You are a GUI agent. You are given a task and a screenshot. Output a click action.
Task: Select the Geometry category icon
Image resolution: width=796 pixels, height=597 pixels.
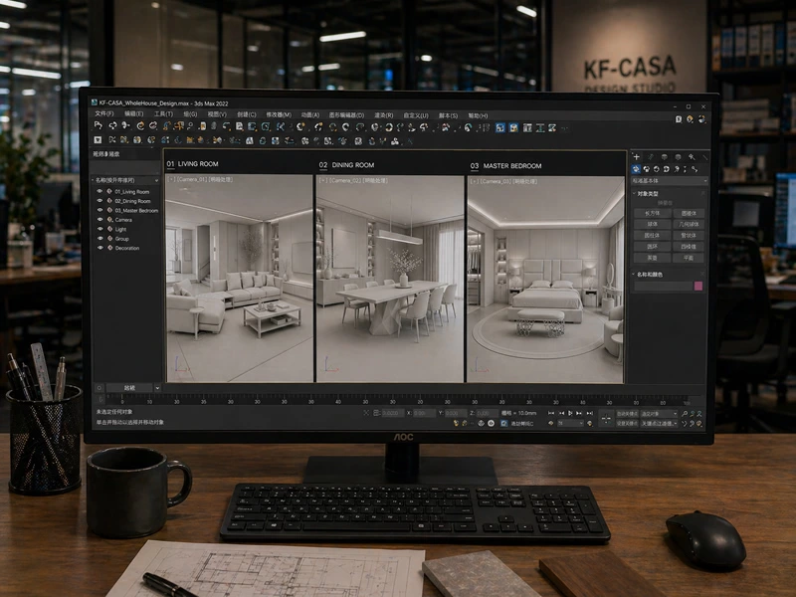pos(636,169)
